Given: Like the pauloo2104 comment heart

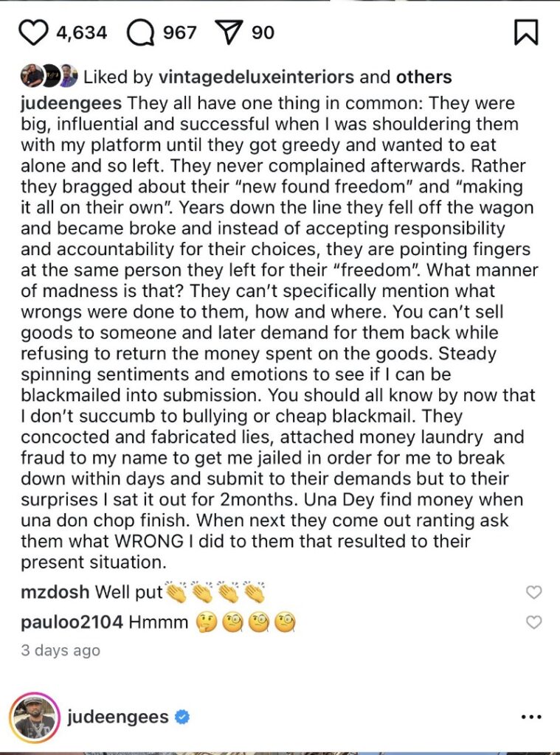Looking at the screenshot, I should point(533,622).
